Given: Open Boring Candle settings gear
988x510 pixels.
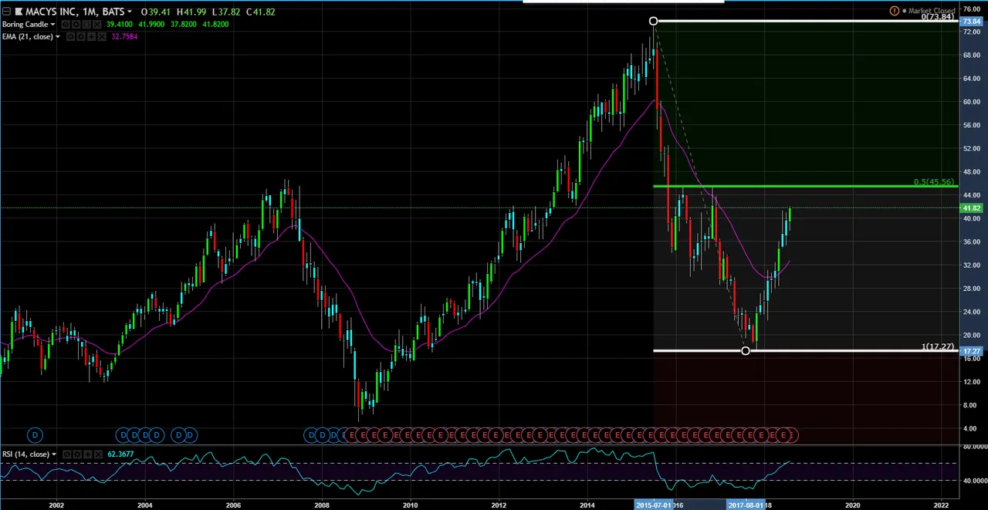Looking at the screenshot, I should coord(76,25).
